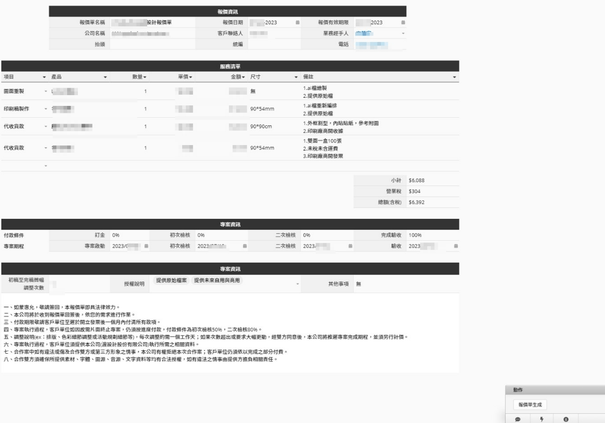Screen dimensions: 605x423
Task: Open calendar icon for 報價日期
Action: [x=298, y=23]
